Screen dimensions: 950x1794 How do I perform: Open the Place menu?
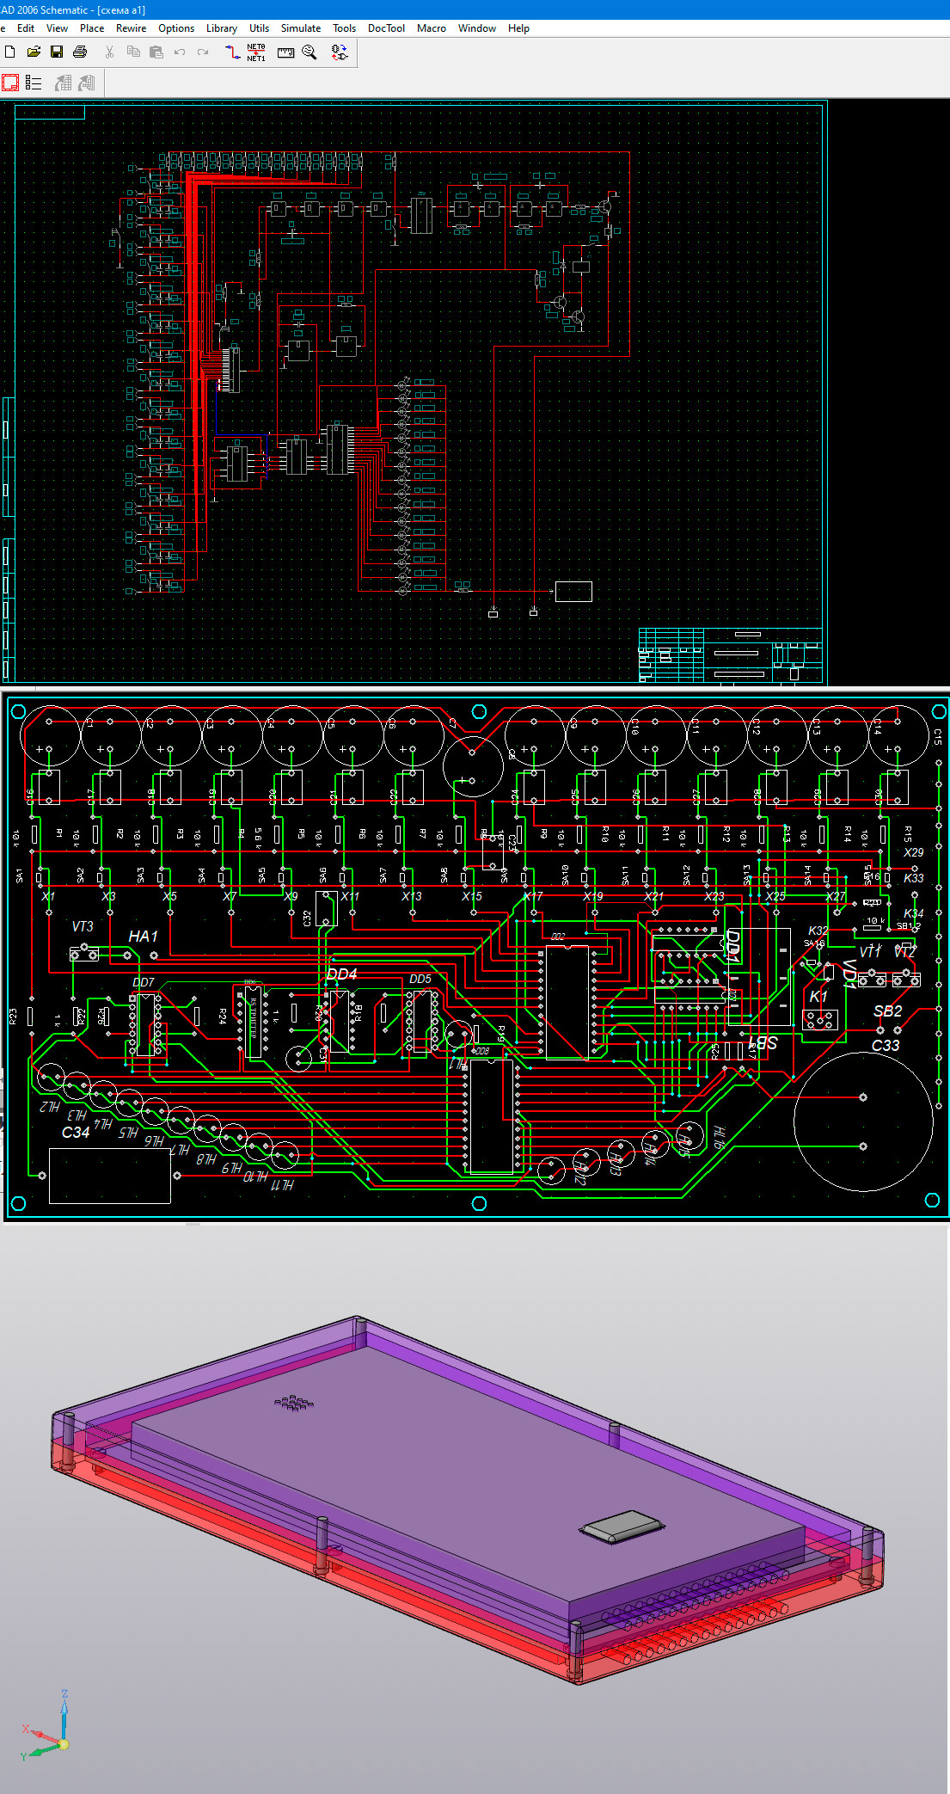(92, 28)
